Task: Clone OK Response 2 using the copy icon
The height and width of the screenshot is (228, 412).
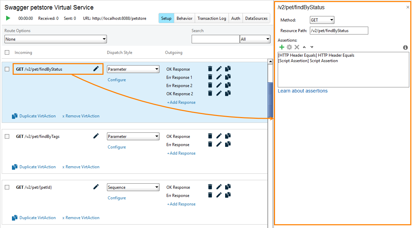Action: pos(228,93)
